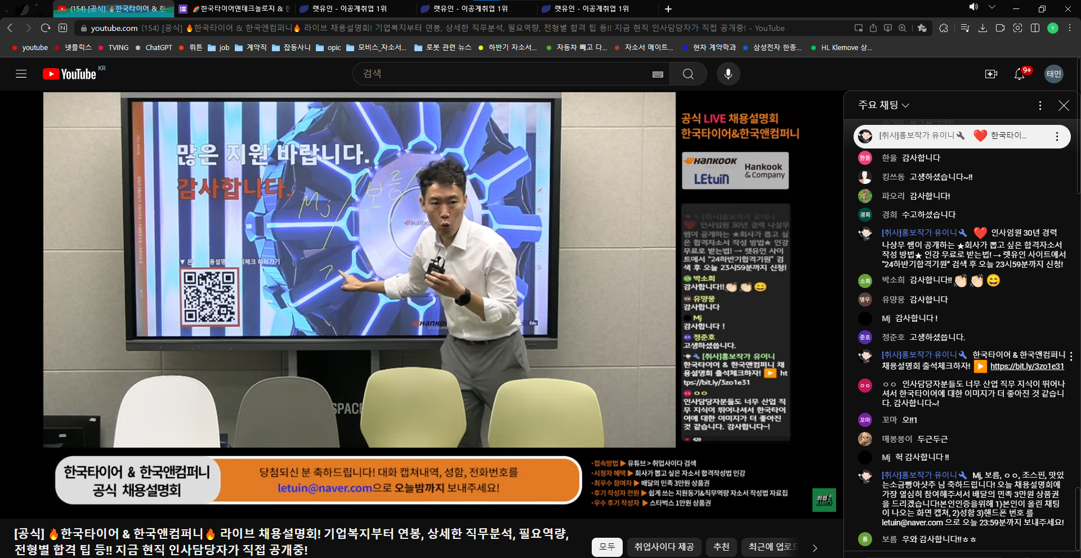
Task: Open the browser downloads icon
Action: coord(982,28)
